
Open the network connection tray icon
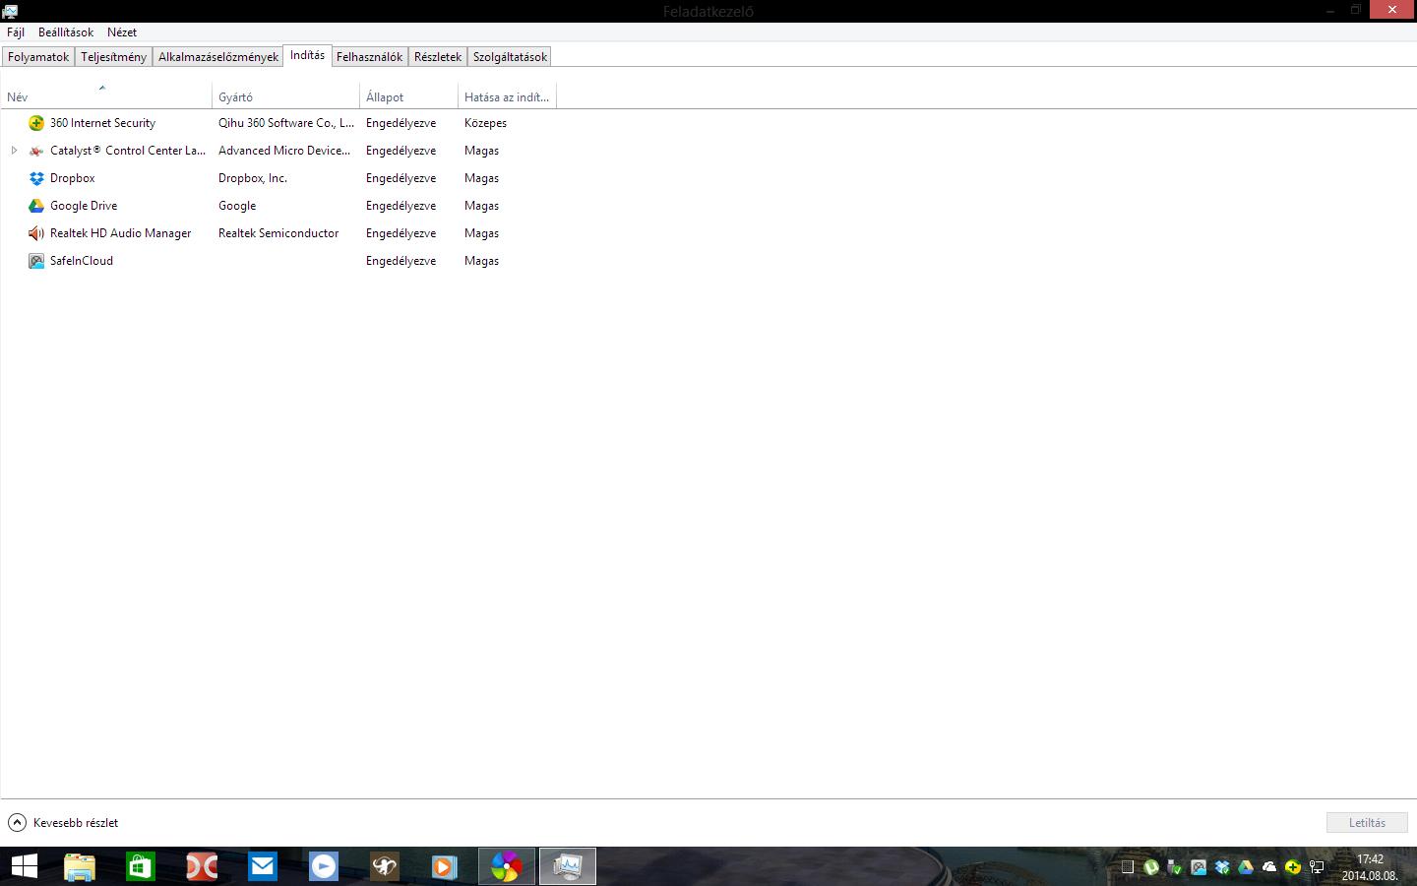[1317, 867]
